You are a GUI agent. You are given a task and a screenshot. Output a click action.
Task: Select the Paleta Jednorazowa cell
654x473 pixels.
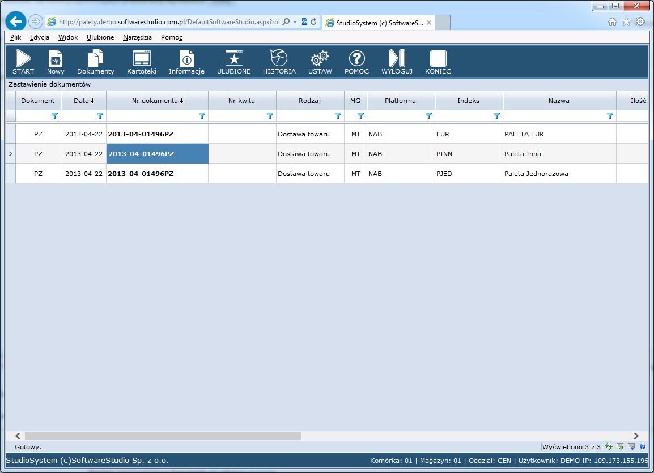pos(559,174)
